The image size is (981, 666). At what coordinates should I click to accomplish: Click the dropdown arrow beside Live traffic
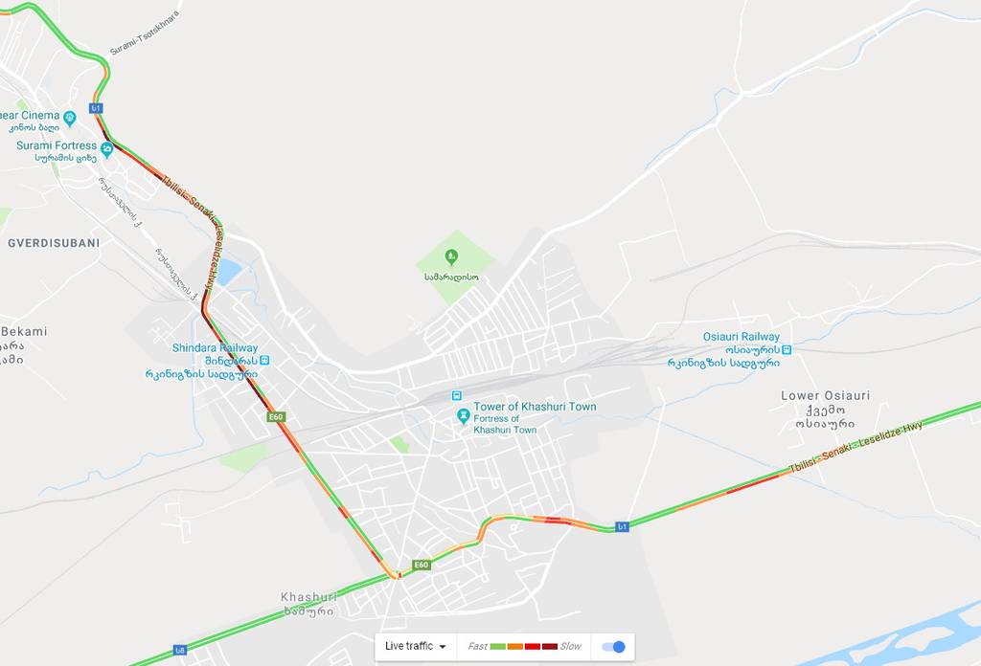pyautogui.click(x=443, y=647)
